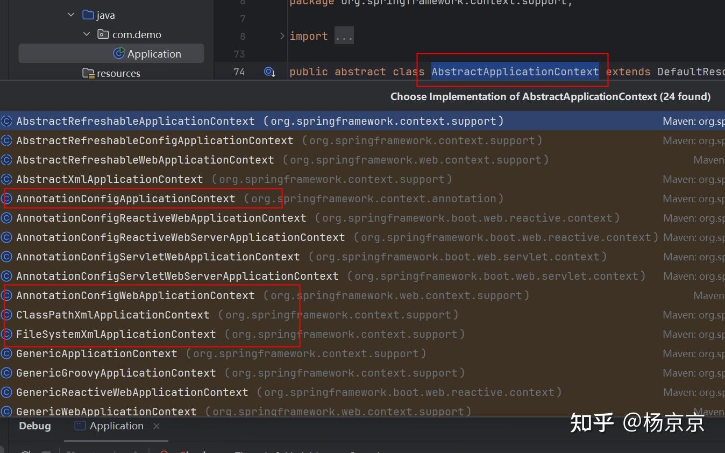Click Application class icon in project tree
The height and width of the screenshot is (453, 725).
pyautogui.click(x=119, y=53)
